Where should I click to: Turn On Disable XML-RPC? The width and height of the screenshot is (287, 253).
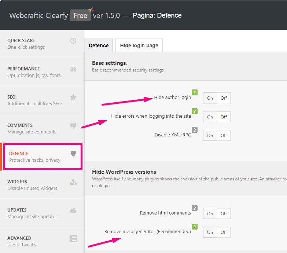tap(210, 135)
